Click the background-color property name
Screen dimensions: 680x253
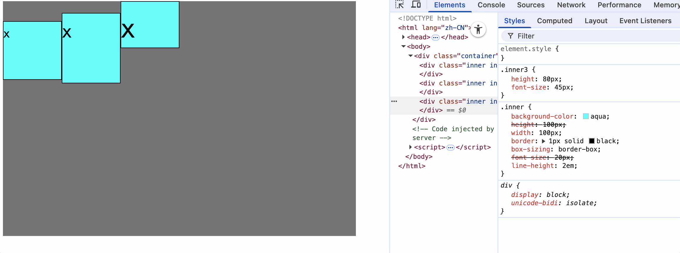pos(542,116)
